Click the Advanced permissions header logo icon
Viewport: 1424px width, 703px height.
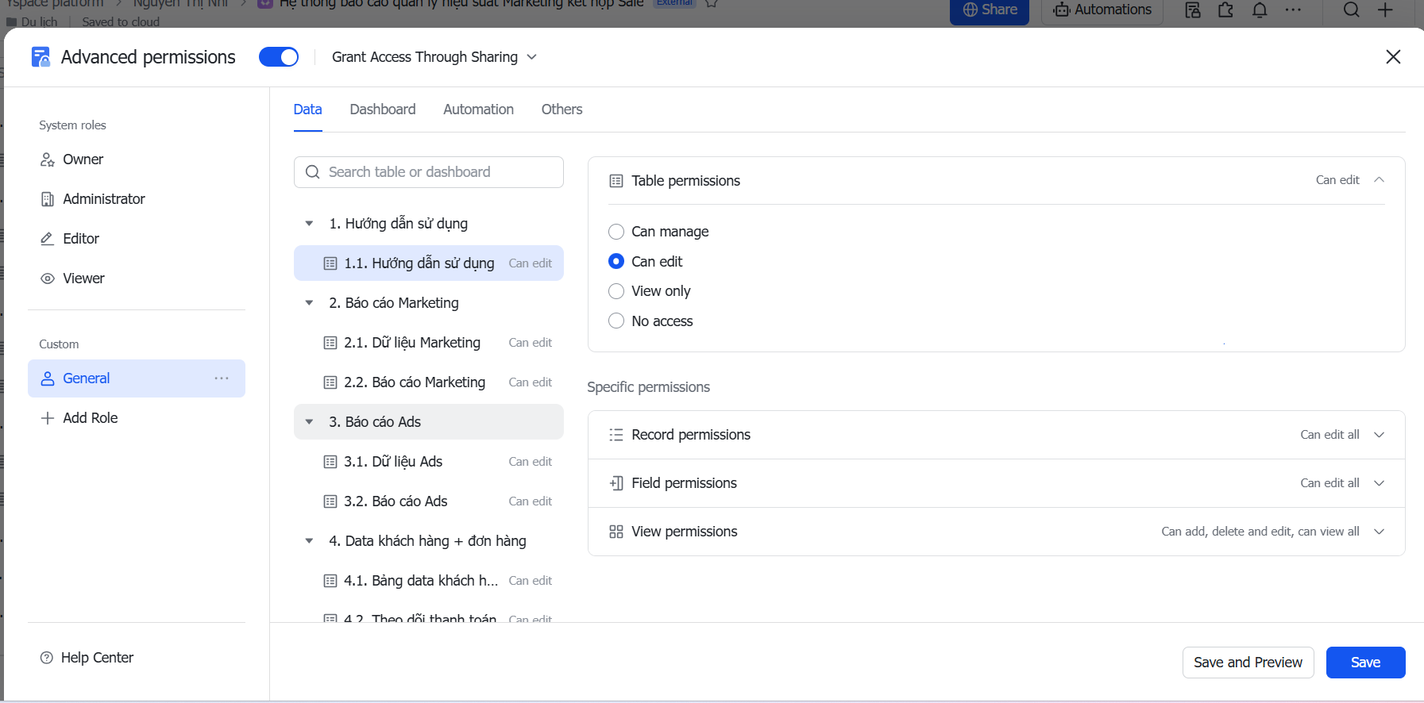[41, 57]
